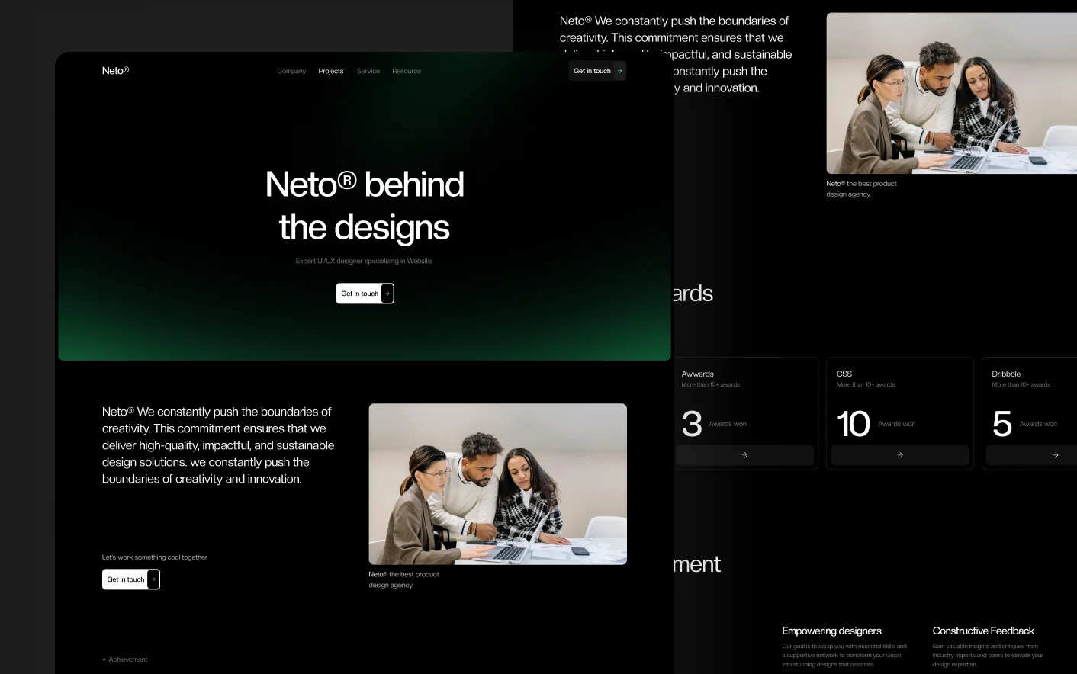The height and width of the screenshot is (674, 1077).
Task: Click the photo caption under the main team image
Action: (x=403, y=579)
